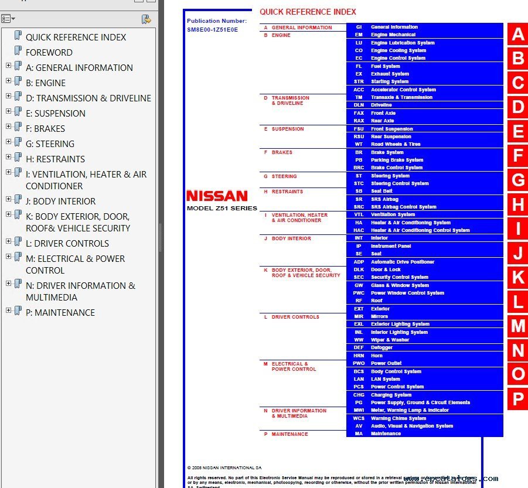Open the SRS Airbag Control System section
This screenshot has width=528, height=488.
[425, 207]
